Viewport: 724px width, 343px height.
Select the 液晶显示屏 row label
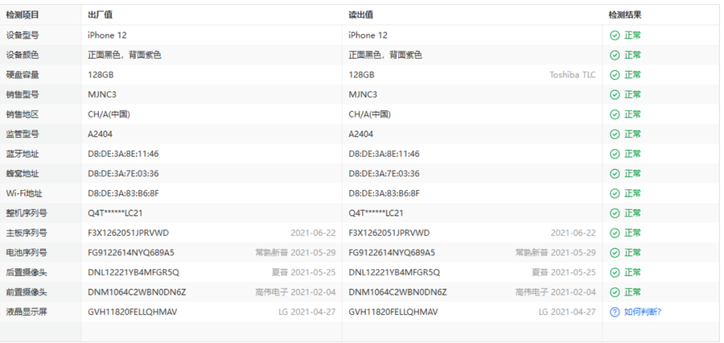coord(27,312)
